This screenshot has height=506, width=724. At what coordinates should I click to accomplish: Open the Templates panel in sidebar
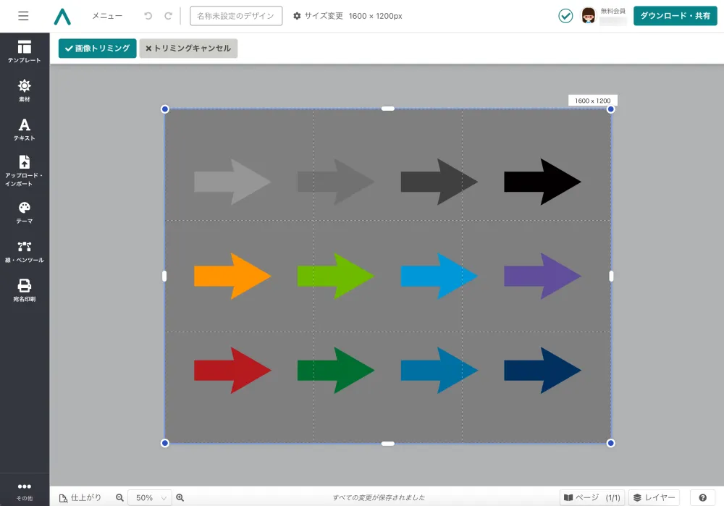pos(25,52)
